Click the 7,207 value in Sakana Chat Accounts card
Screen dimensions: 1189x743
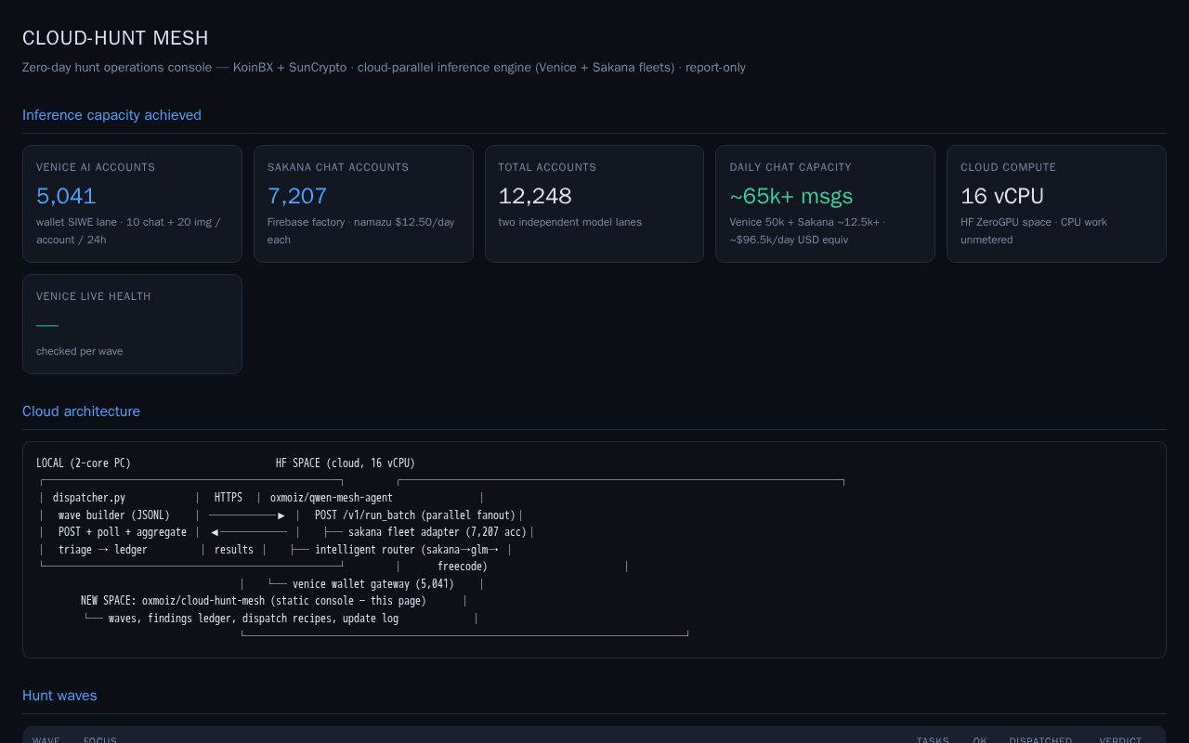point(297,196)
